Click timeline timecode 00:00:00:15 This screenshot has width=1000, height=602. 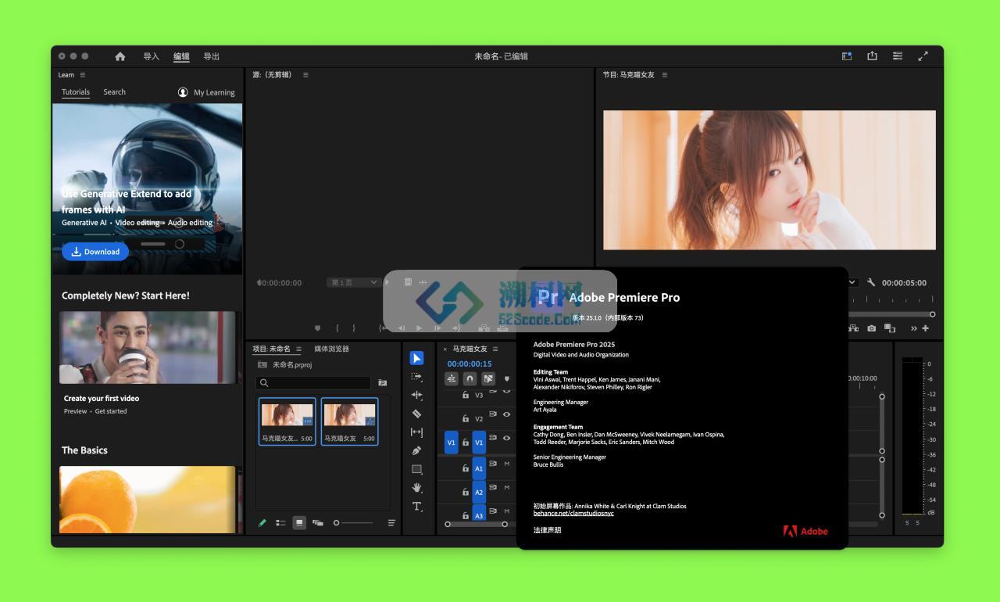coord(470,364)
